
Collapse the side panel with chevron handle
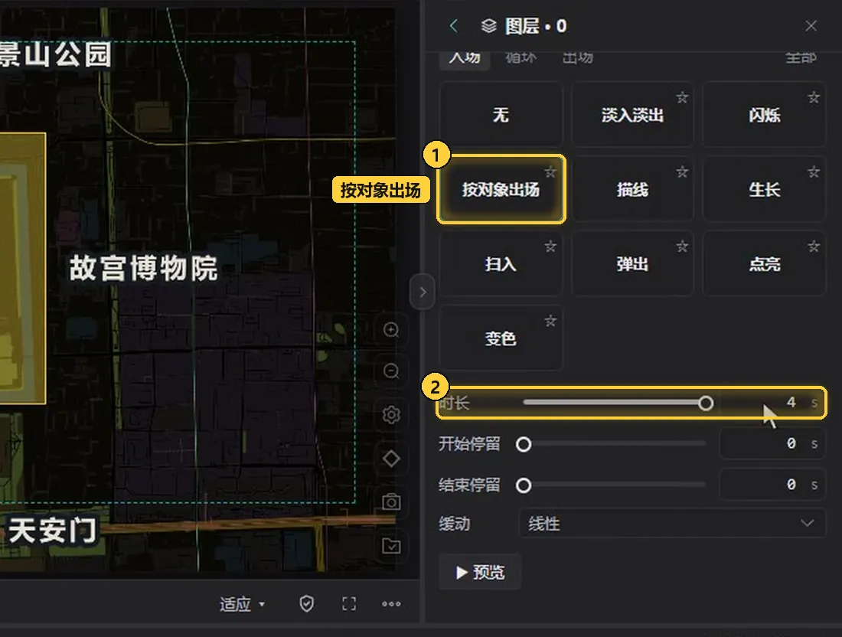coord(423,292)
